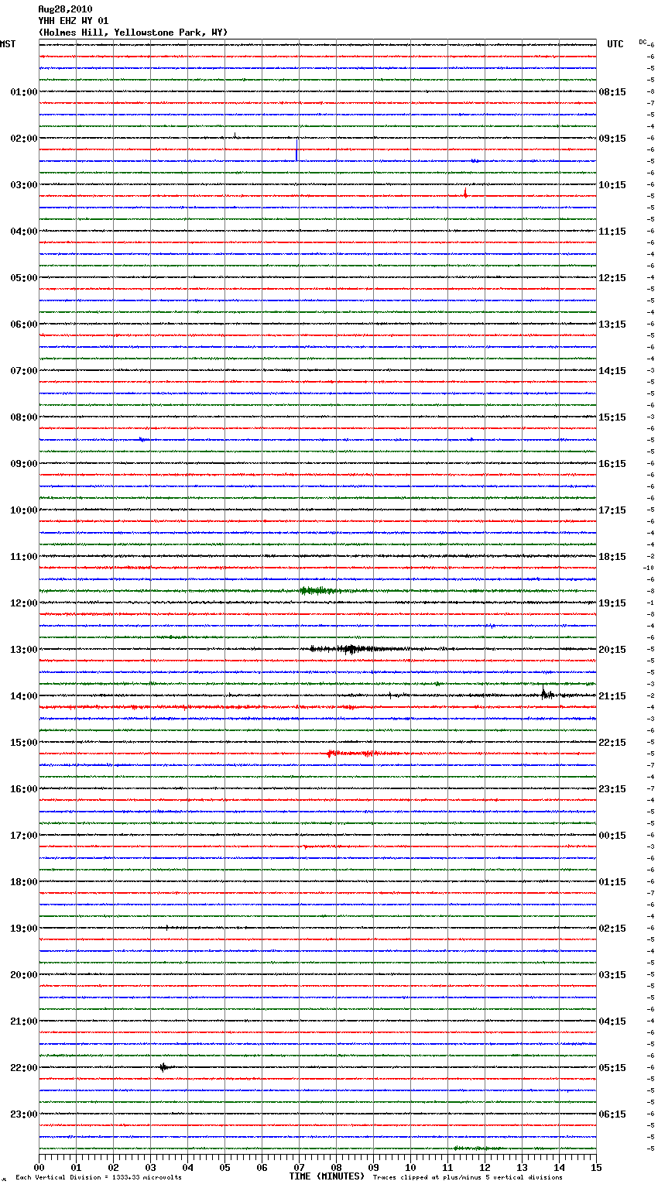Click the DC column header
658x1188 pixels.
coord(643,42)
